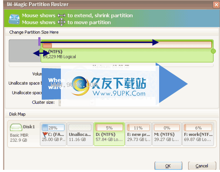Click the 11% usage bar of E: partition
This screenshot has height=172, width=220.
(x=138, y=128)
